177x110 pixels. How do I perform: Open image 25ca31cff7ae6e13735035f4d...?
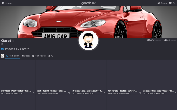pos(158,91)
